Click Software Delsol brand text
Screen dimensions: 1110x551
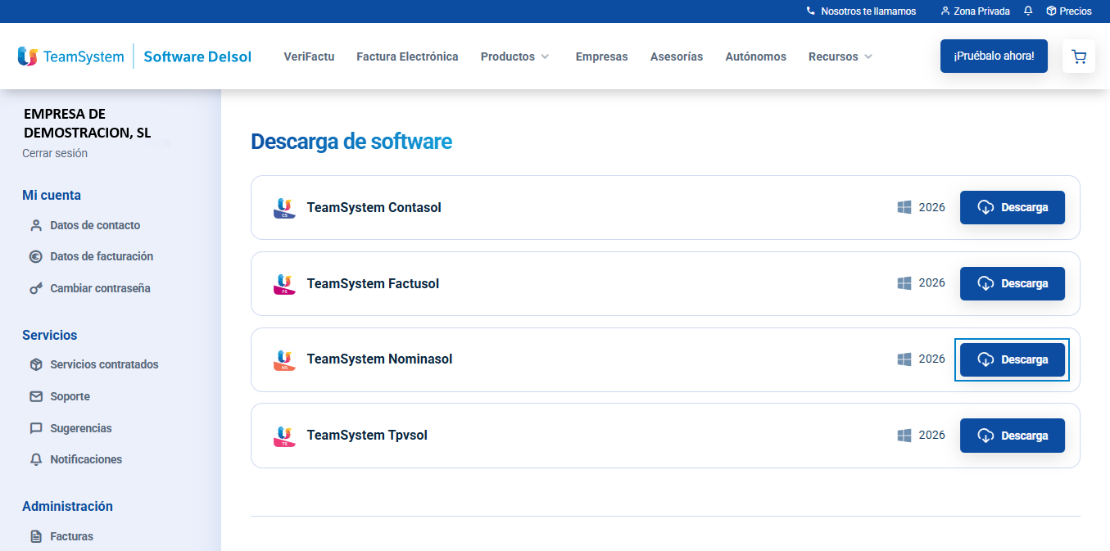point(197,56)
